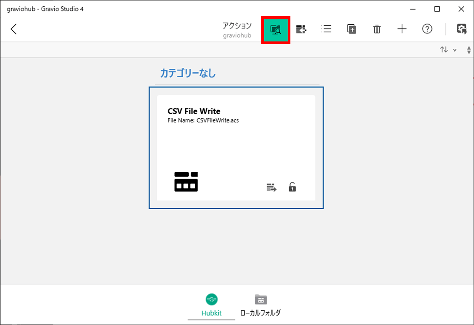This screenshot has height=325, width=474.
Task: Open the highlighted green action search icon
Action: (276, 30)
